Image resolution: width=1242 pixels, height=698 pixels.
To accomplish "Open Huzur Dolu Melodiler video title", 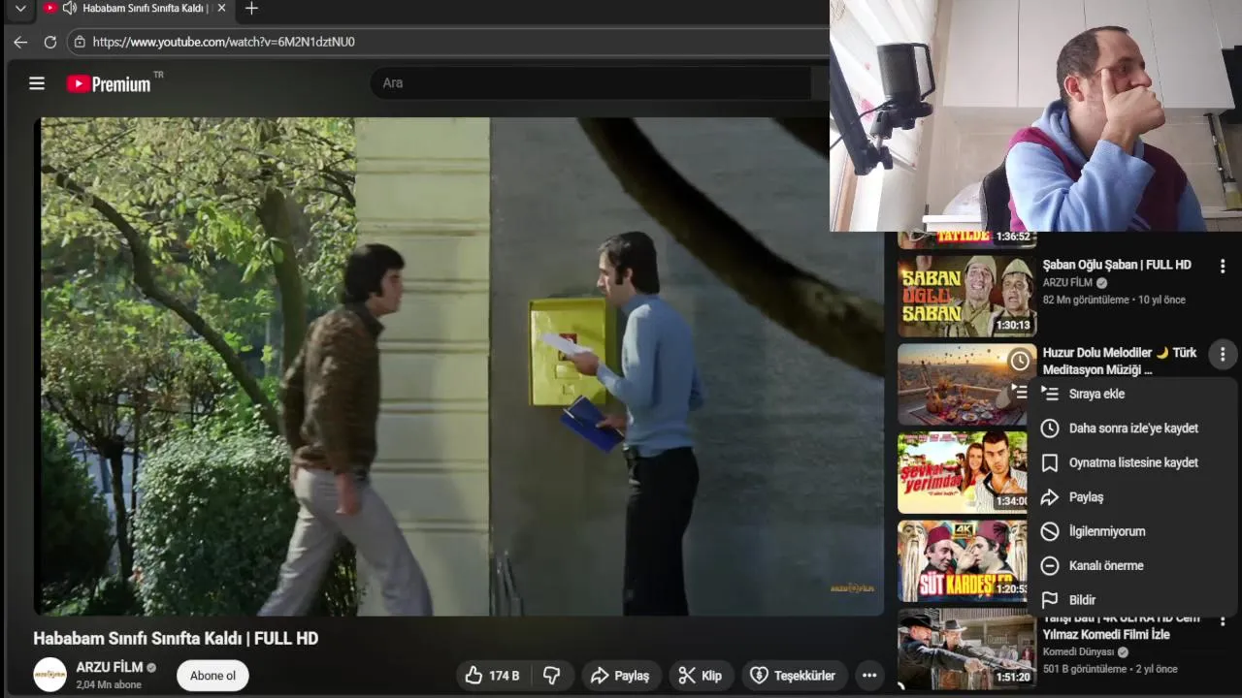I will point(1120,361).
